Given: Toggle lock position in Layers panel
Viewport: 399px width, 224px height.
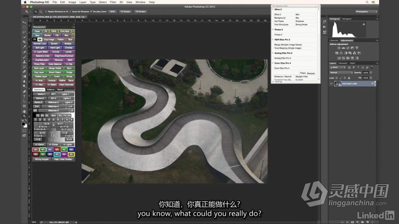Looking at the screenshot, I should tap(345, 78).
